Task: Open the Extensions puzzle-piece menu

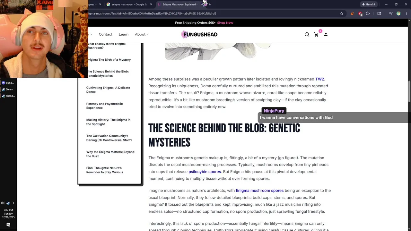Action: (368, 13)
